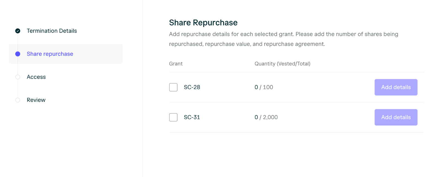Add details for grant SC-28

click(x=396, y=87)
